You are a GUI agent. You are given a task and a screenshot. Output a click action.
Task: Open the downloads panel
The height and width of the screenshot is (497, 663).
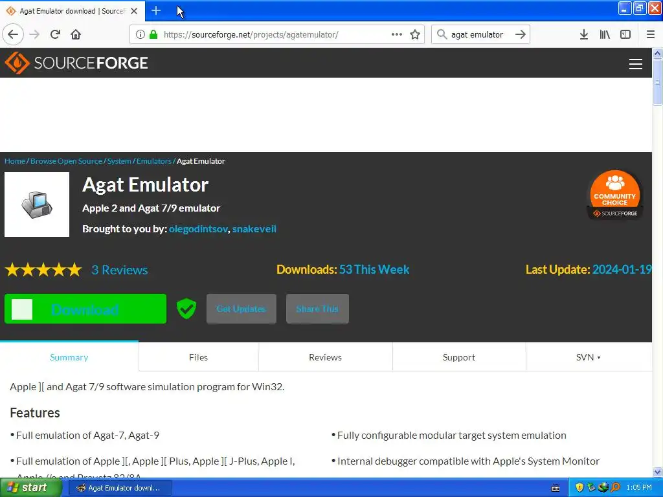[x=584, y=34]
